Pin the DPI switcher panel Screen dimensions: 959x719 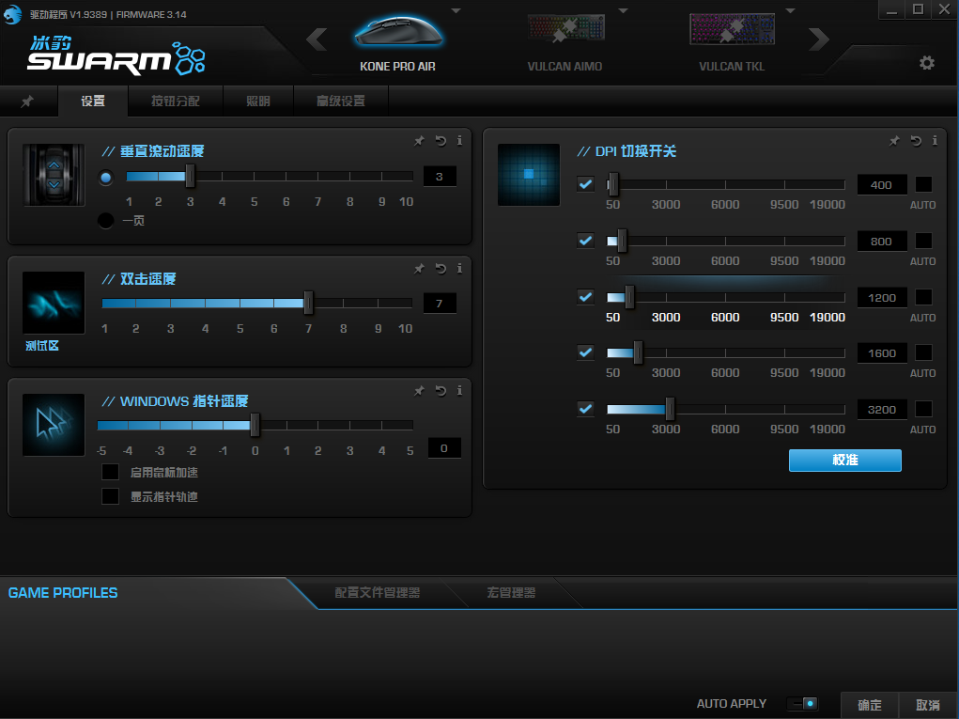[x=894, y=141]
